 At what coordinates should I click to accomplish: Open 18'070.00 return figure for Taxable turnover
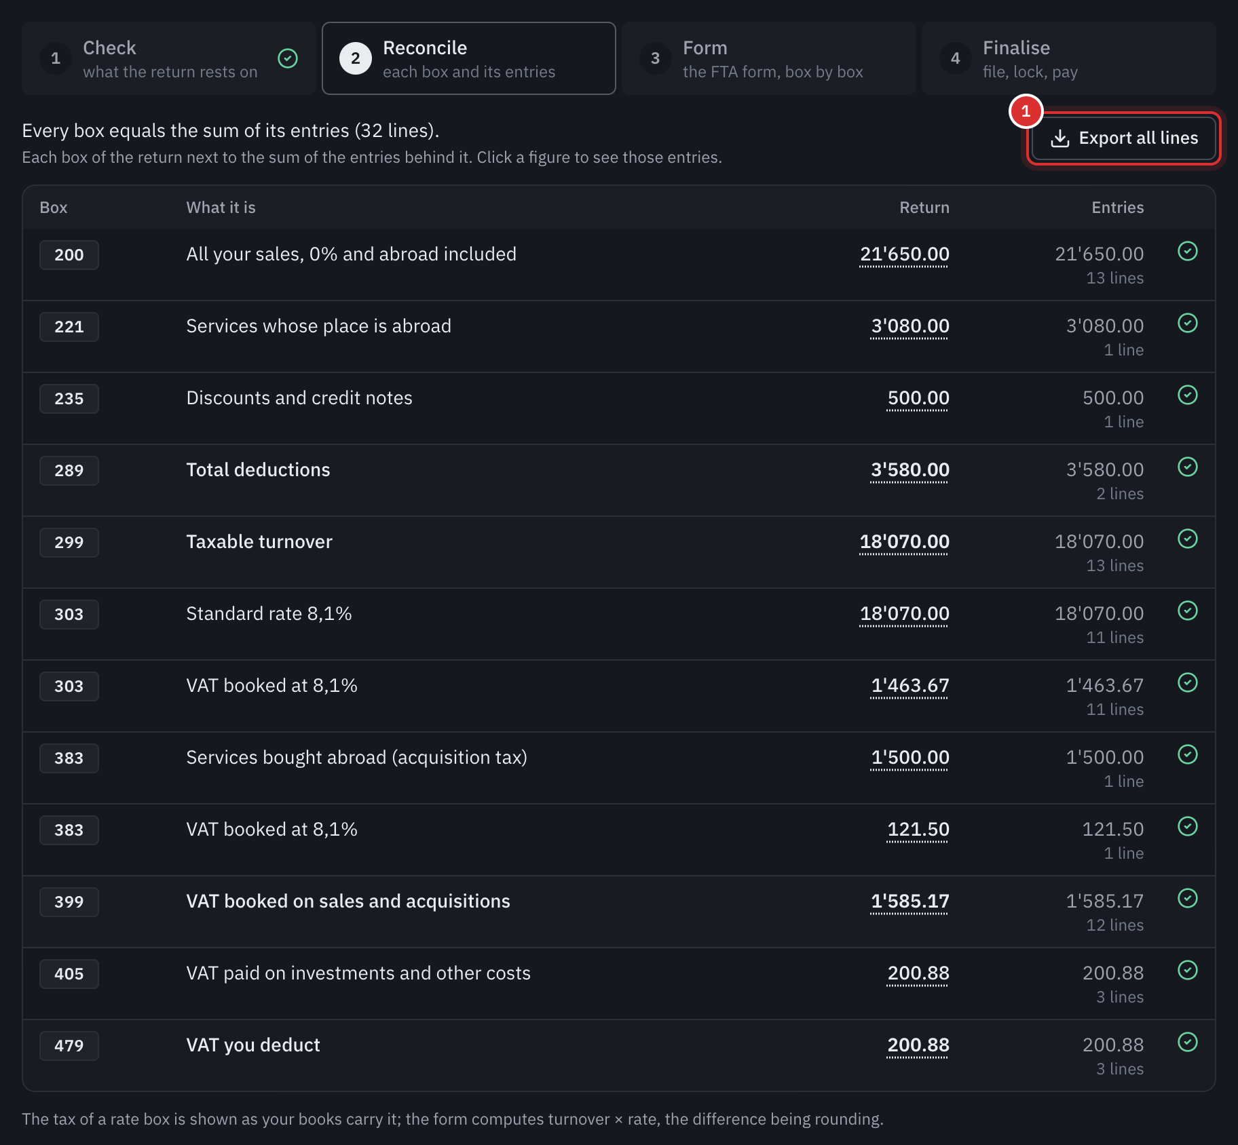(904, 542)
